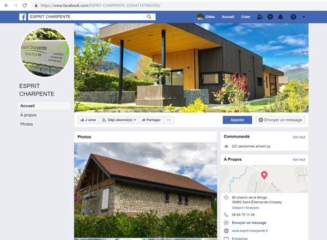Screen dimensions: 327x240
Task: Click the search magnifier icon
Action: click(149, 17)
